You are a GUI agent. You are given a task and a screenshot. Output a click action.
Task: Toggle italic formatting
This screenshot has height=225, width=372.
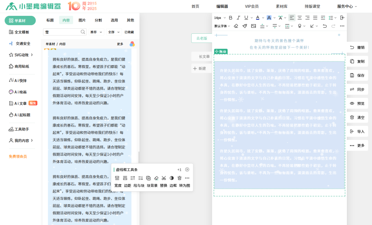[x=238, y=18]
